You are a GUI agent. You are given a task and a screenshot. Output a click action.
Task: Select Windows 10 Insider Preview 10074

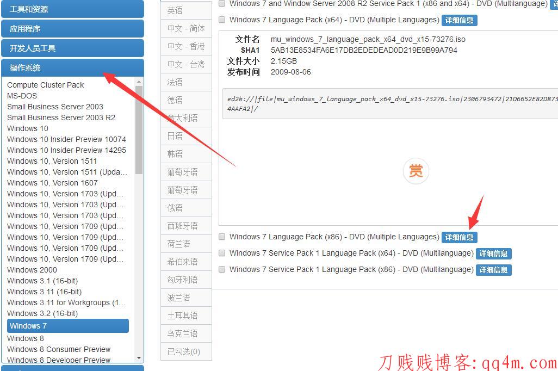click(66, 139)
